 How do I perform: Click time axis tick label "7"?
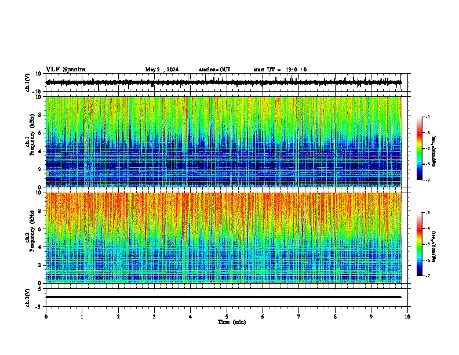[x=298, y=317]
